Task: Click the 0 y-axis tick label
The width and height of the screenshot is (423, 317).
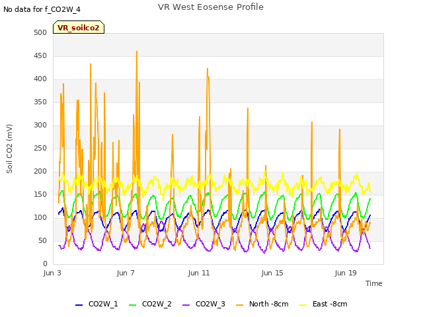Action: [45, 264]
